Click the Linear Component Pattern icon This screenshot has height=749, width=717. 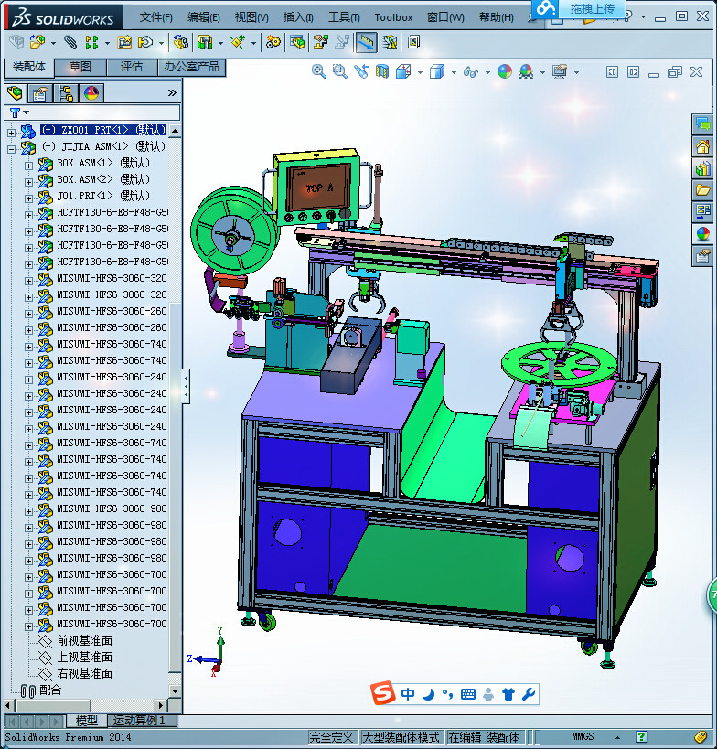[x=91, y=42]
